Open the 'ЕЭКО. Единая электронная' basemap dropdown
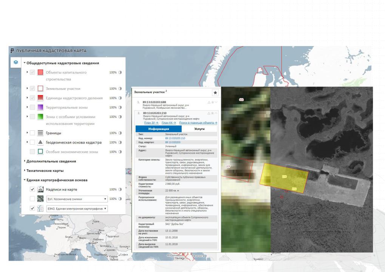The image size is (385, 272). (77, 209)
